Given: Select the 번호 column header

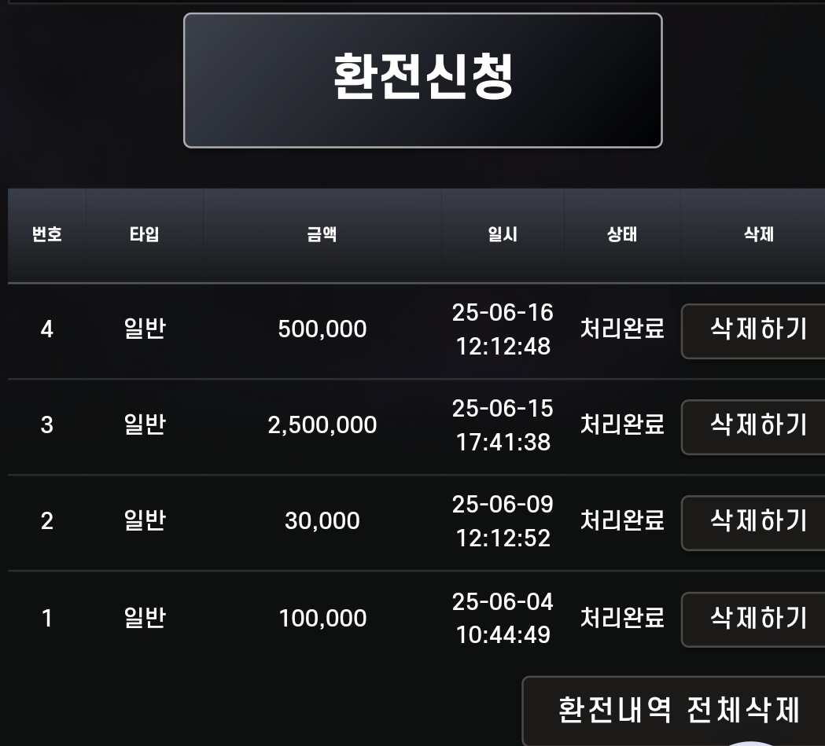Looking at the screenshot, I should pyautogui.click(x=47, y=234).
